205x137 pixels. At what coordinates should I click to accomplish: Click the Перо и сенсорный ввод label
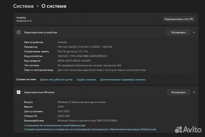[38, 70]
